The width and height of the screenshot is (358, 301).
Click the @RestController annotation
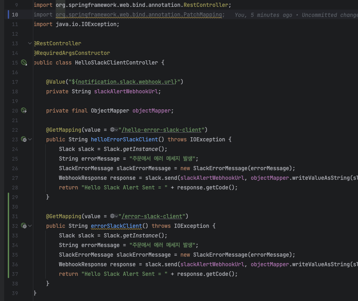pos(58,43)
